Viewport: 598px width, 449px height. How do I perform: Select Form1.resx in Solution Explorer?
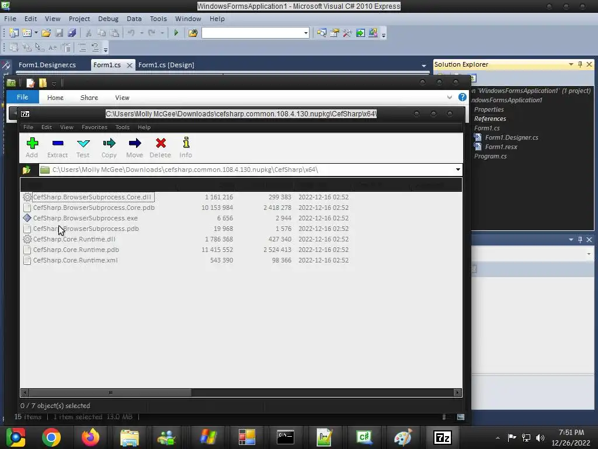pos(501,147)
